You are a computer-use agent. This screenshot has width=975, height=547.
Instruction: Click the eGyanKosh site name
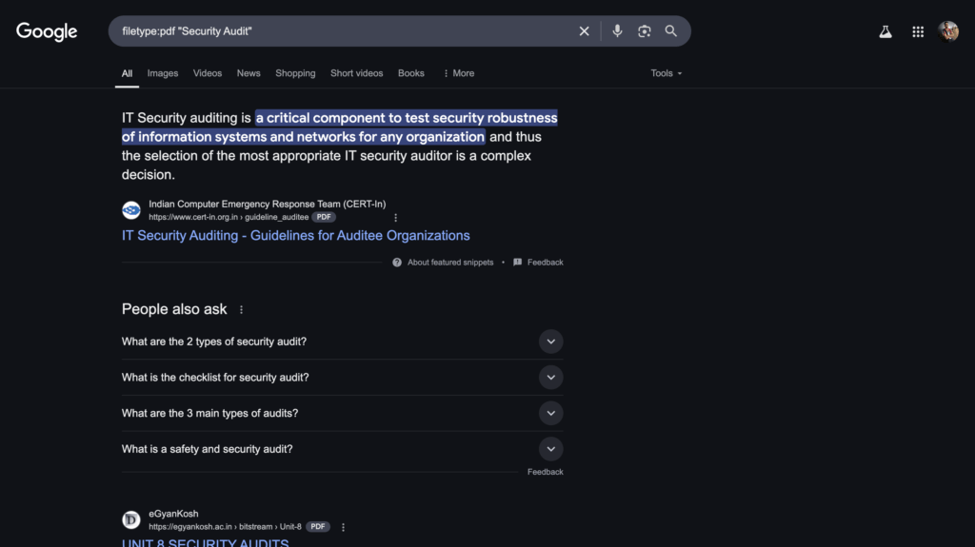coord(173,514)
